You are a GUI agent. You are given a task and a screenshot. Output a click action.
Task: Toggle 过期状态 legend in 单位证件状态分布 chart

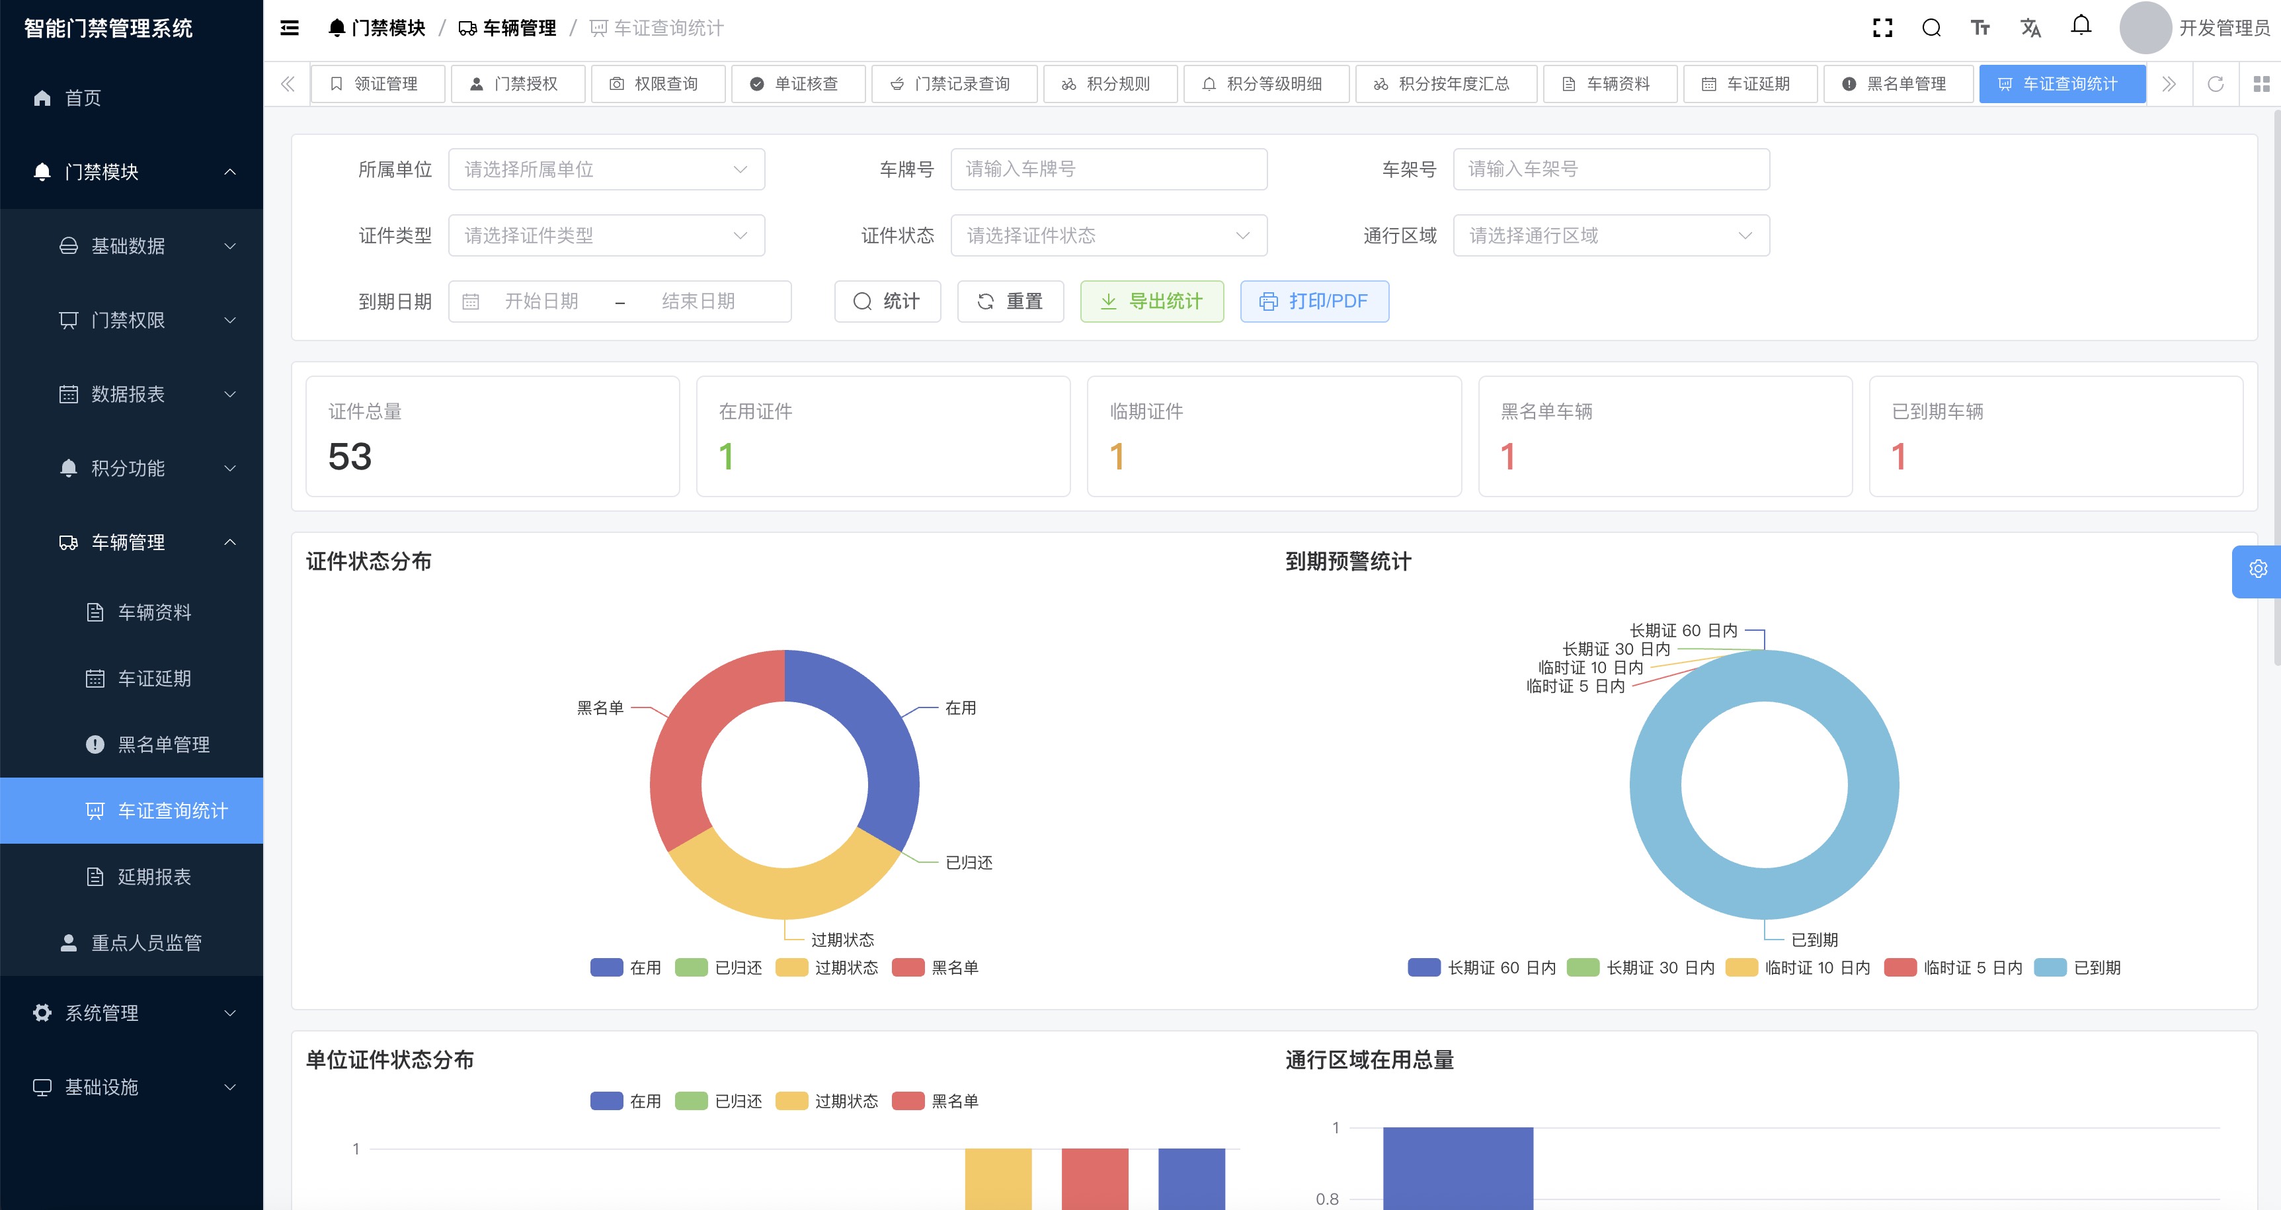(827, 1102)
